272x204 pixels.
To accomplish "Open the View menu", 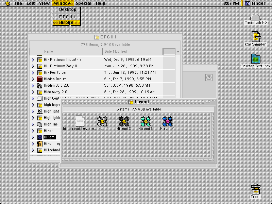I will tap(44, 3).
